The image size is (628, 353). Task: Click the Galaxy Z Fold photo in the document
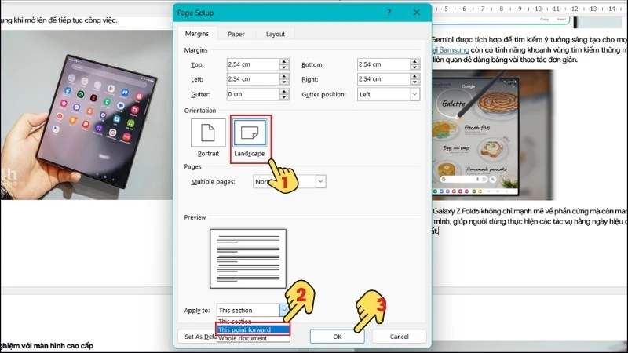[86, 115]
